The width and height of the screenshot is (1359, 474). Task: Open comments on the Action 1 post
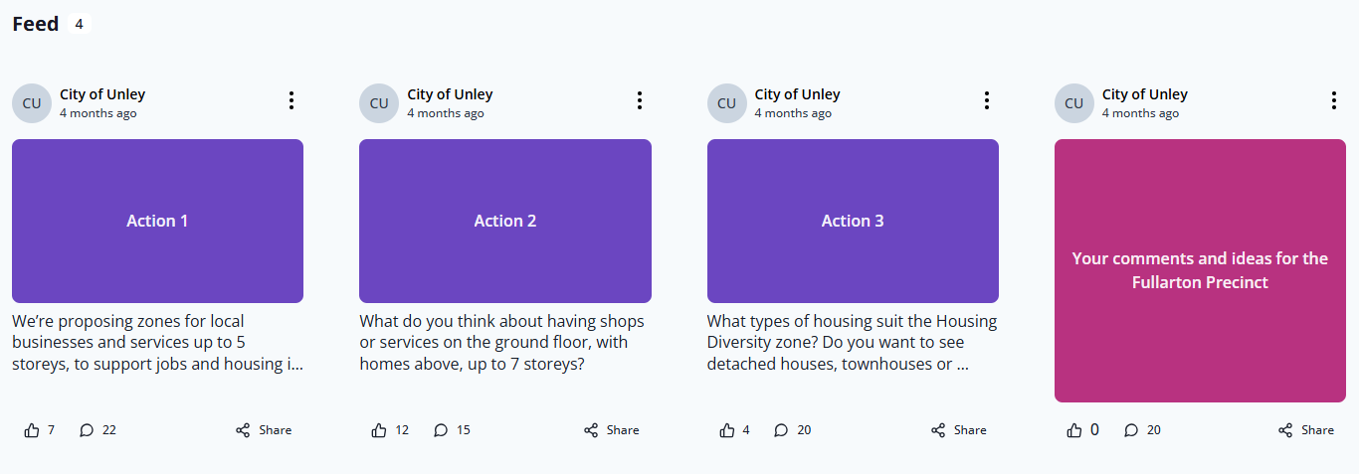pyautogui.click(x=88, y=430)
